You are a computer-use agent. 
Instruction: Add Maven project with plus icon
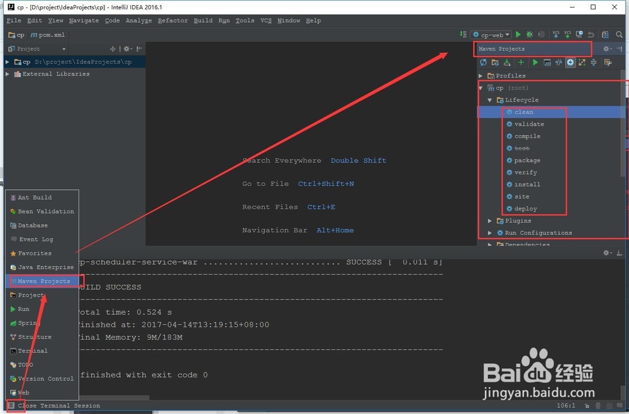pos(521,62)
